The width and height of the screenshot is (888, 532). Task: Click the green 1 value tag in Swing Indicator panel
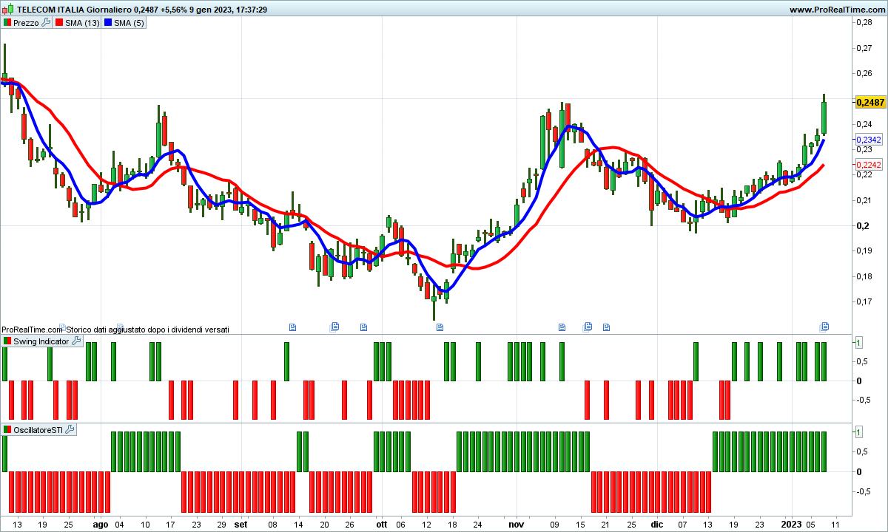[x=858, y=342]
